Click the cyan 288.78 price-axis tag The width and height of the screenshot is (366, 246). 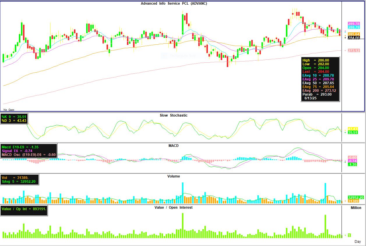tap(354, 27)
